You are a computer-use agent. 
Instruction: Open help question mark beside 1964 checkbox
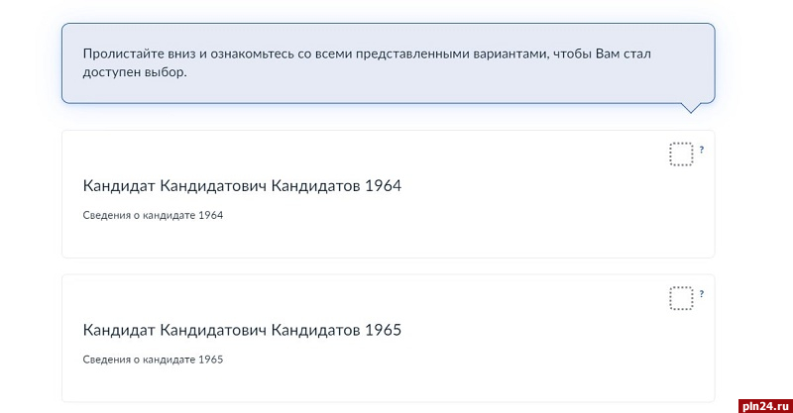click(702, 150)
